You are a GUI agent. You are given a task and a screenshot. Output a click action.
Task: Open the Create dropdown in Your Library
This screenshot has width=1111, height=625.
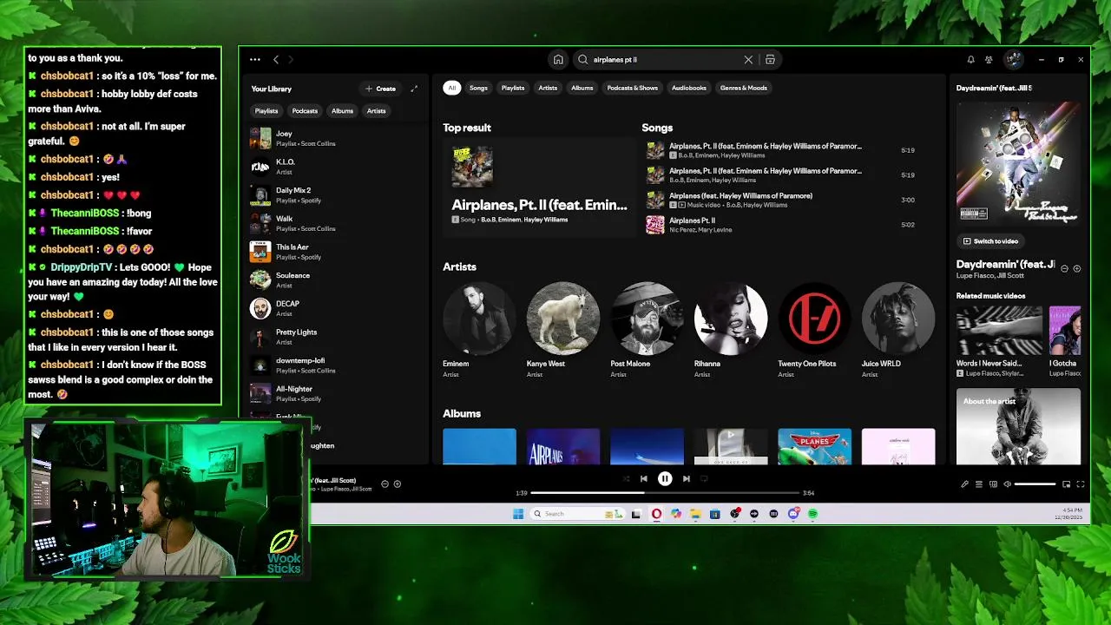tap(381, 89)
